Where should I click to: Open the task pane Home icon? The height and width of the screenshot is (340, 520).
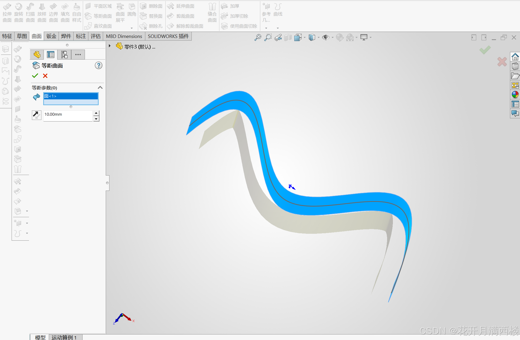click(515, 57)
